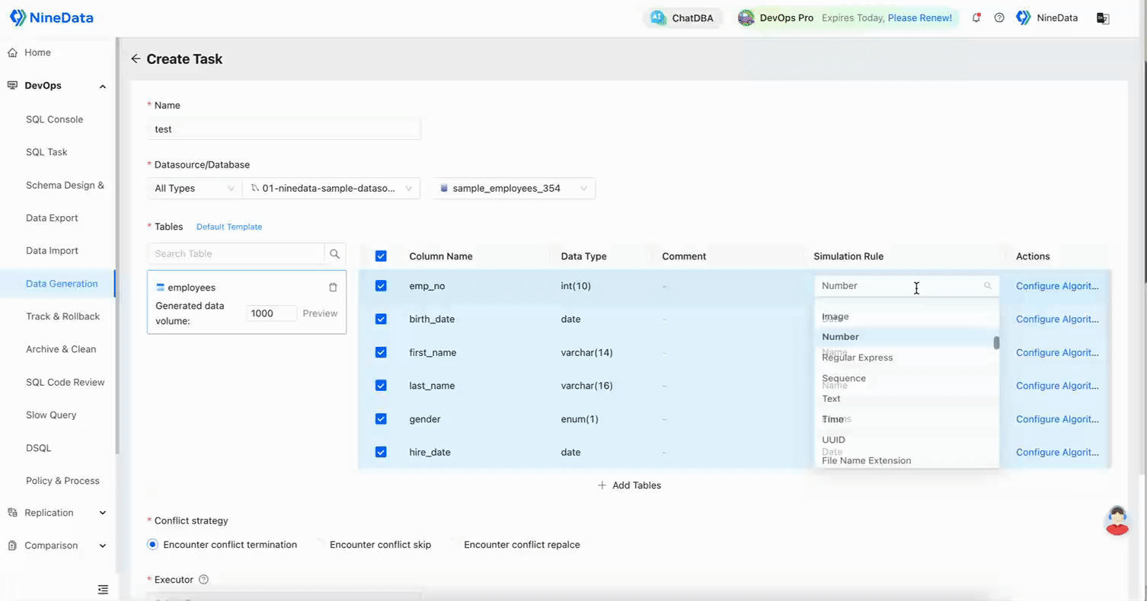Open the customer support avatar

[1117, 520]
